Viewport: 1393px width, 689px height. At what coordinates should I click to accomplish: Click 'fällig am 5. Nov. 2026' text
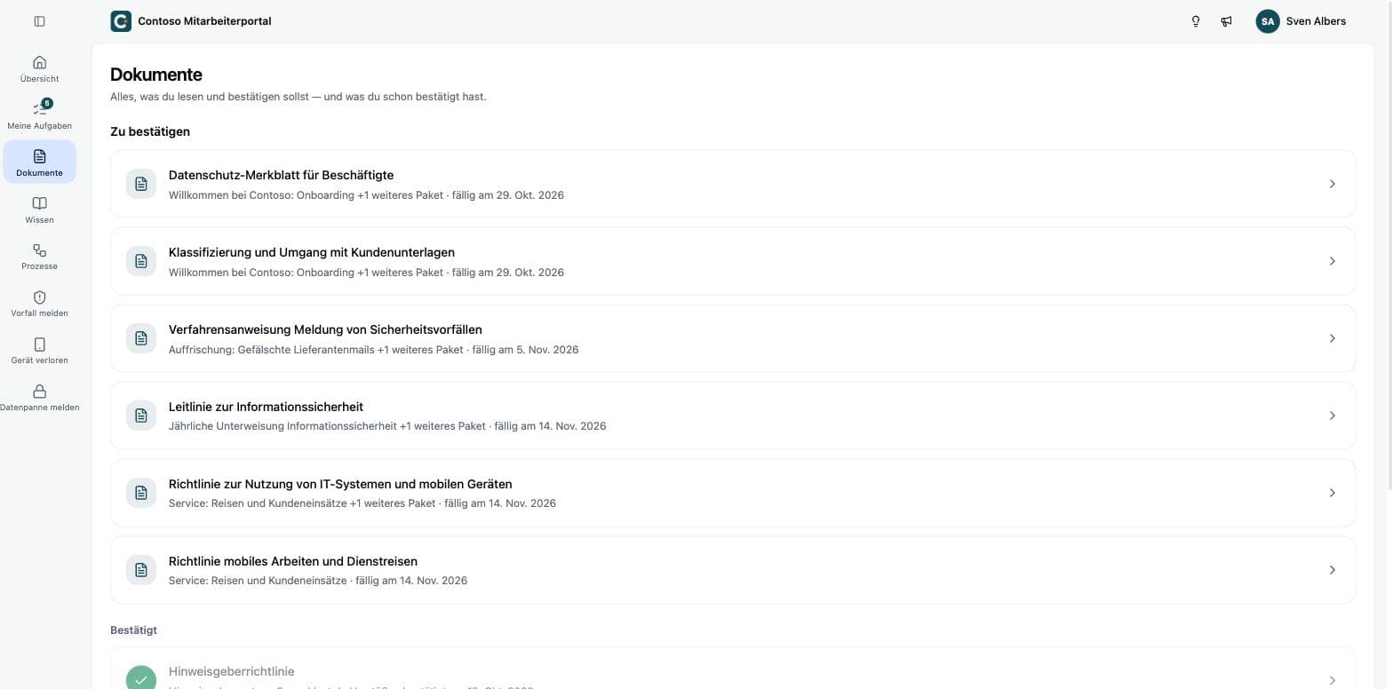click(525, 350)
